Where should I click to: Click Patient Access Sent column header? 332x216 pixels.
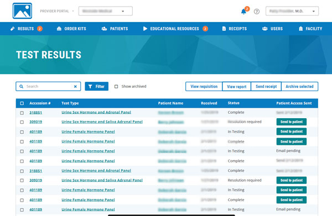coord(294,103)
